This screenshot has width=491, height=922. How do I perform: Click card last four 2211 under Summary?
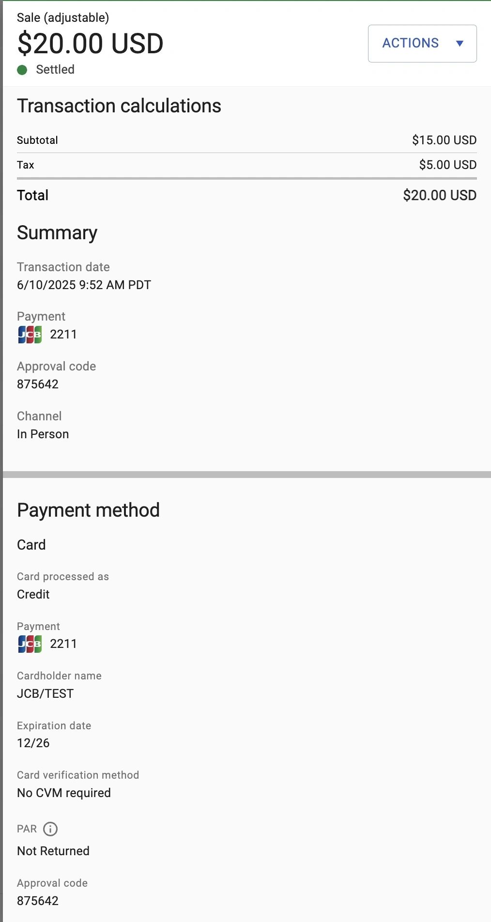pos(63,335)
